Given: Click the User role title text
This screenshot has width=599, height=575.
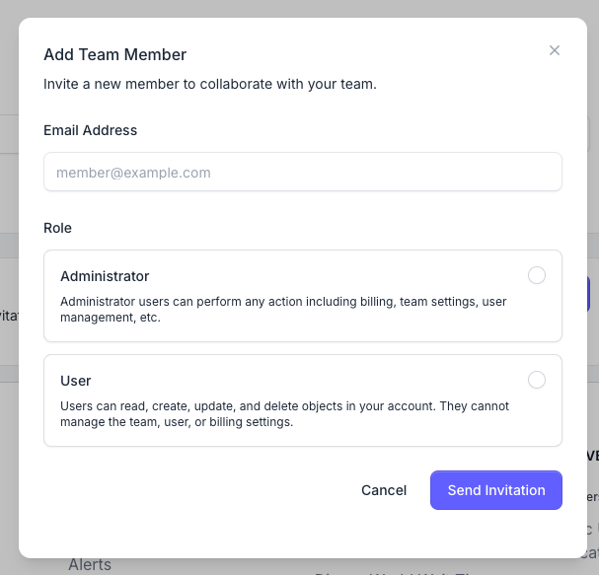Looking at the screenshot, I should click(x=76, y=381).
